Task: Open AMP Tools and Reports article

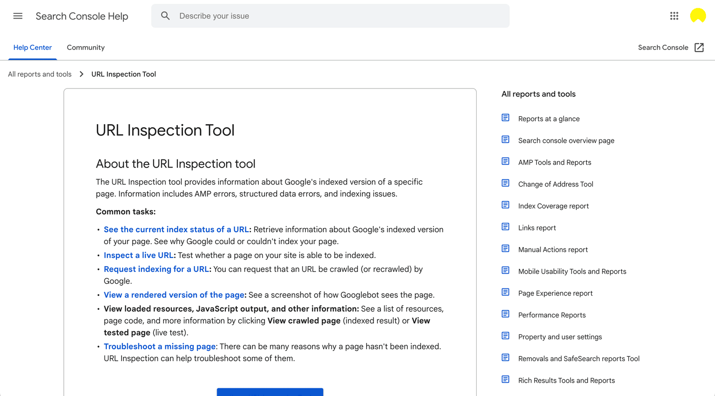Action: point(555,163)
